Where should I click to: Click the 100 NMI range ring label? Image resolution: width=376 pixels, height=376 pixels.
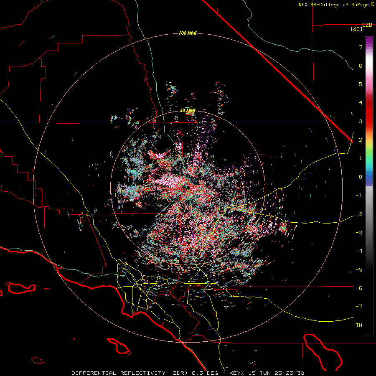click(x=188, y=33)
